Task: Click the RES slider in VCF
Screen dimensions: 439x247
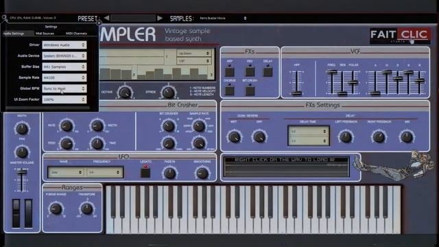Action: pyautogui.click(x=342, y=82)
